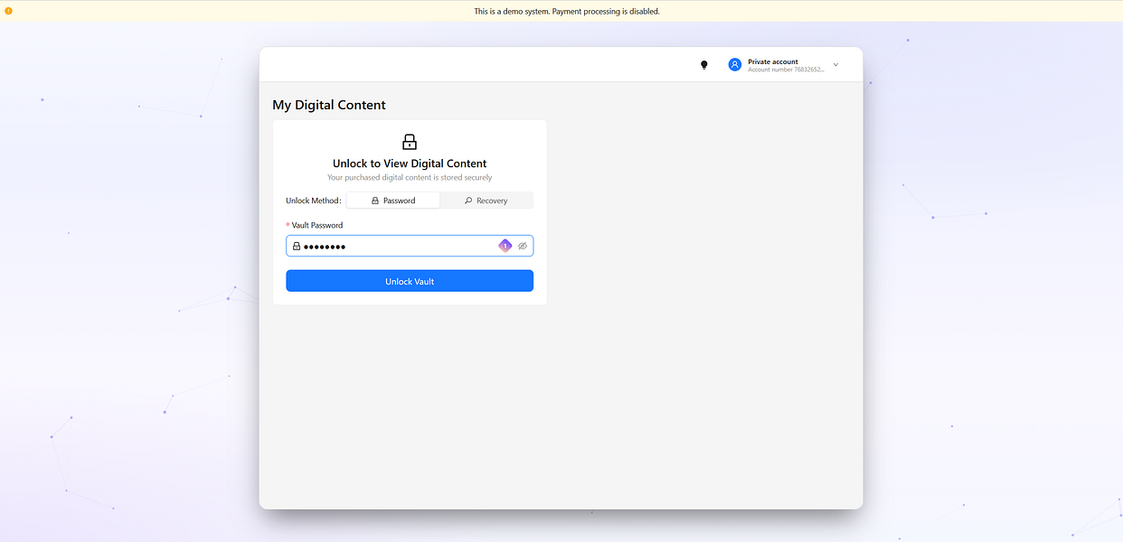Click the stored securely description text

pyautogui.click(x=410, y=177)
